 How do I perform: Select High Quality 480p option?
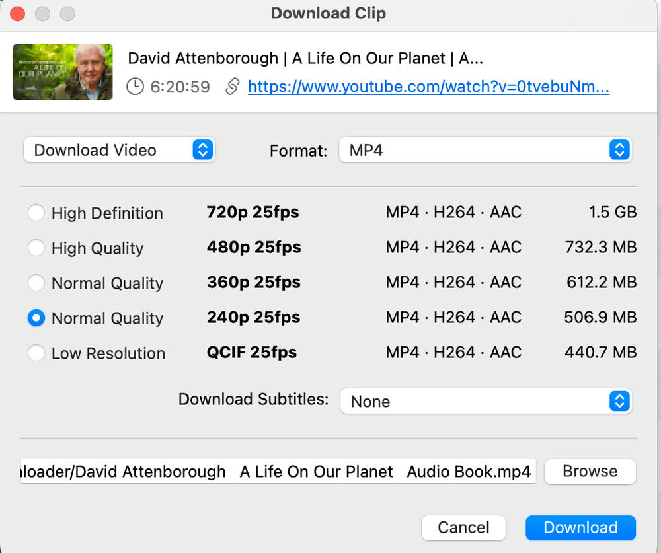[36, 248]
